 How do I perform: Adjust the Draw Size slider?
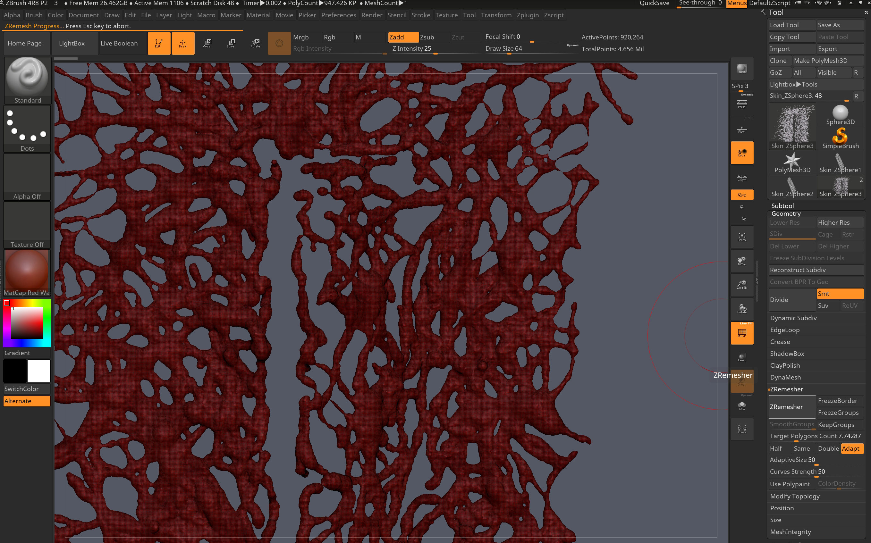pyautogui.click(x=532, y=49)
